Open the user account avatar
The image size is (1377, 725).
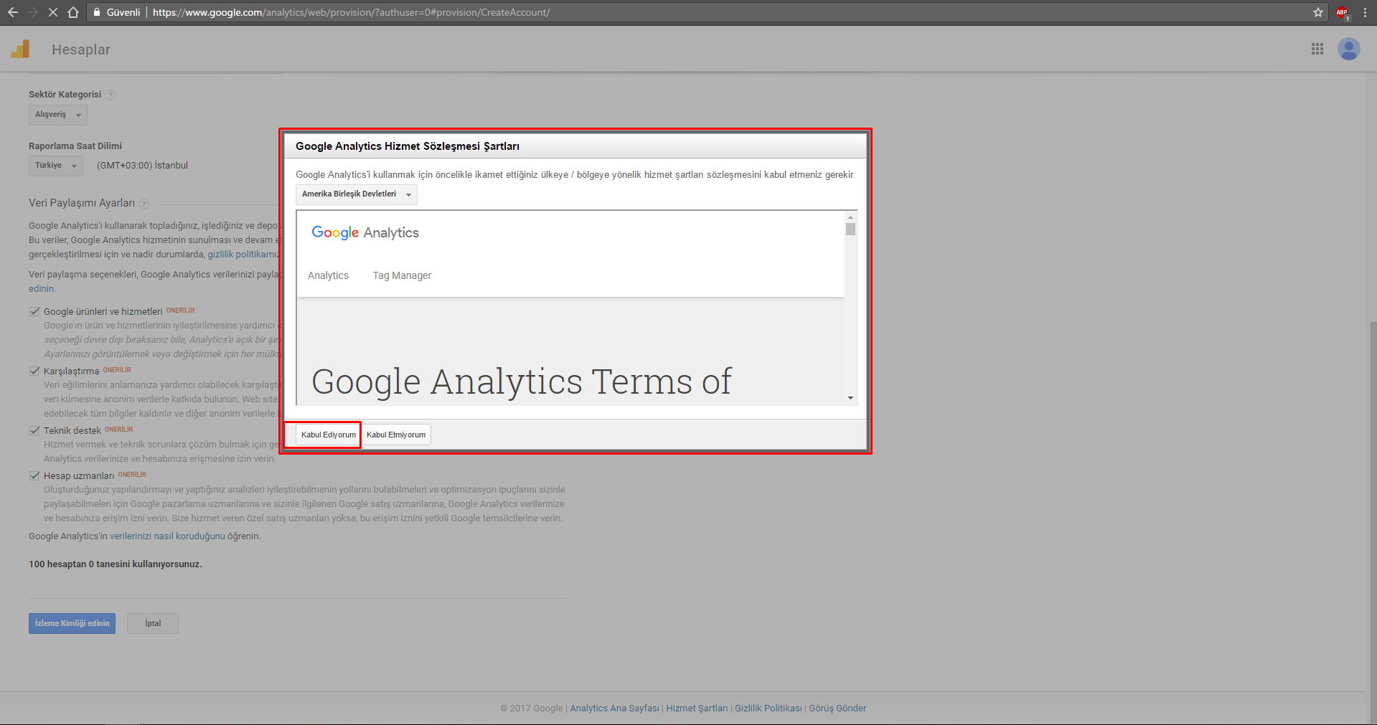pyautogui.click(x=1348, y=49)
